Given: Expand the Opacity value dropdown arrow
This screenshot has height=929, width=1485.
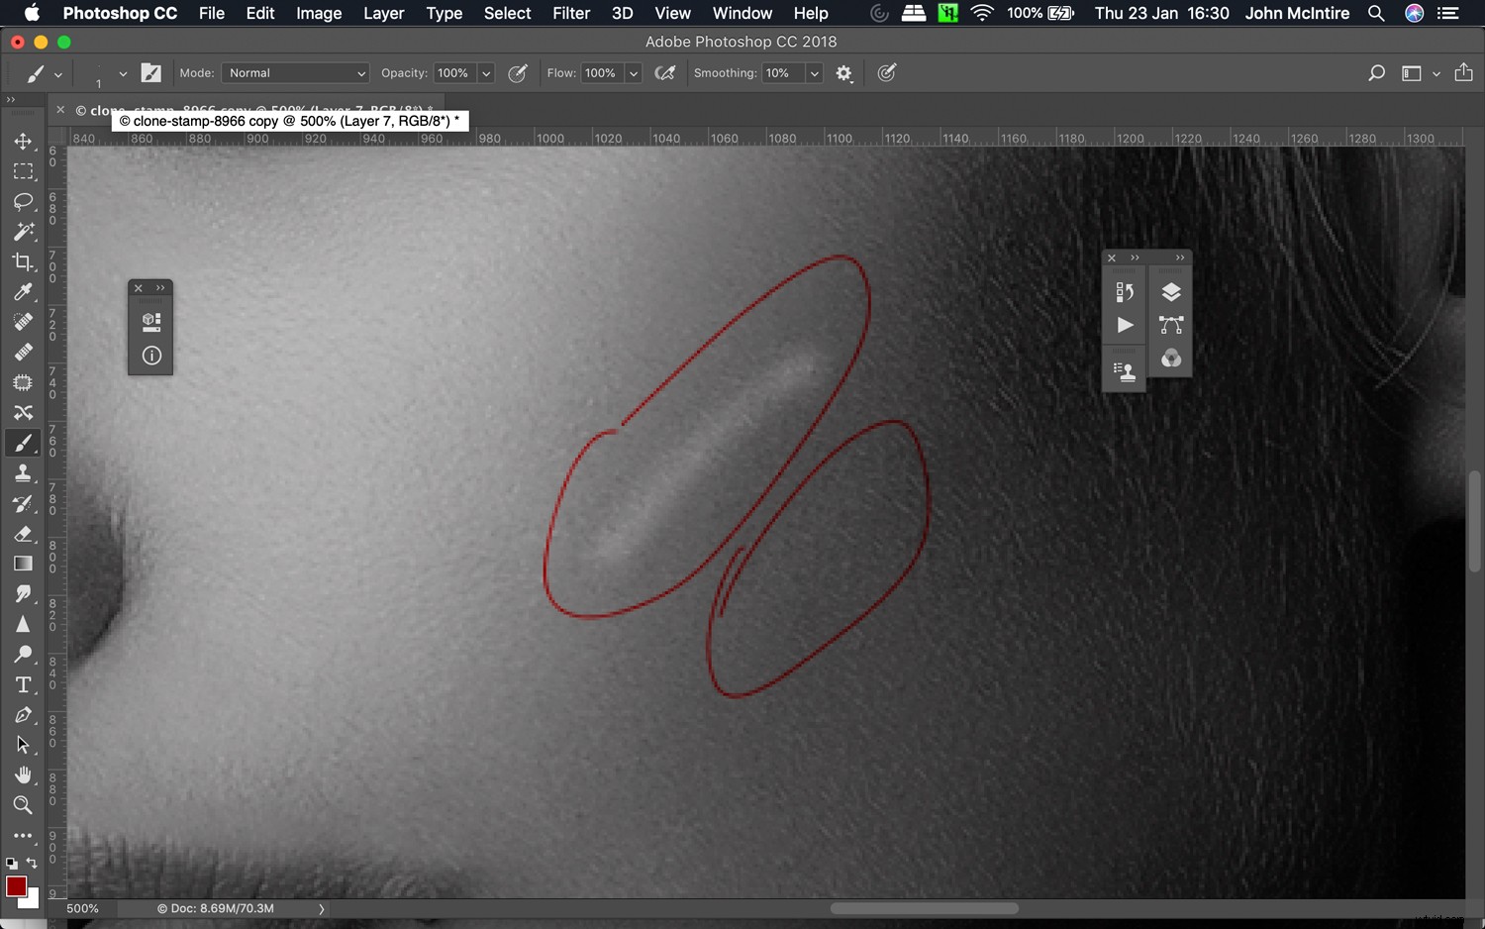Looking at the screenshot, I should [486, 73].
